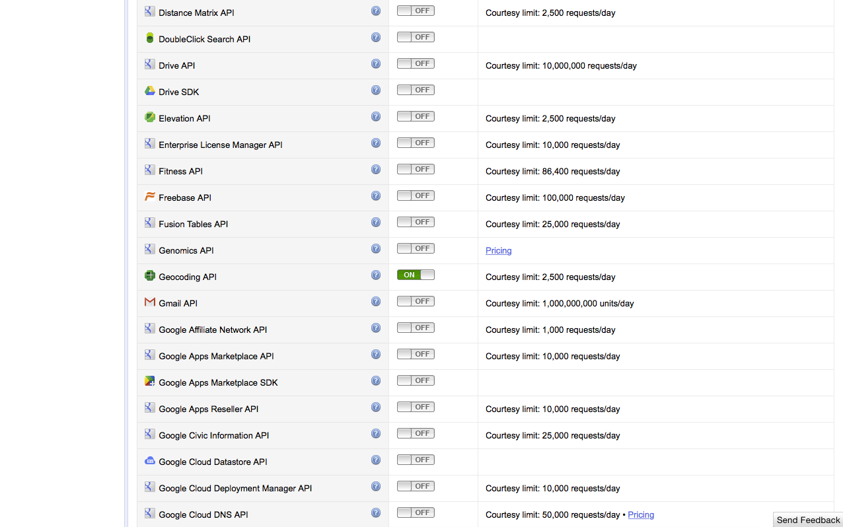Viewport: 843px width, 527px height.
Task: Open help for Google Affiliate Network API
Action: [x=376, y=328]
